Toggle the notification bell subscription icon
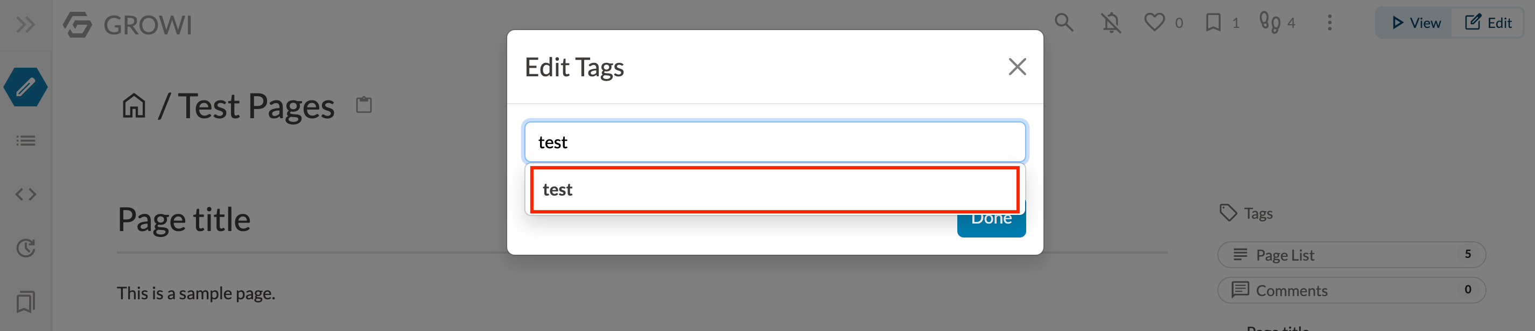Viewport: 1535px width, 331px height. coord(1111,23)
